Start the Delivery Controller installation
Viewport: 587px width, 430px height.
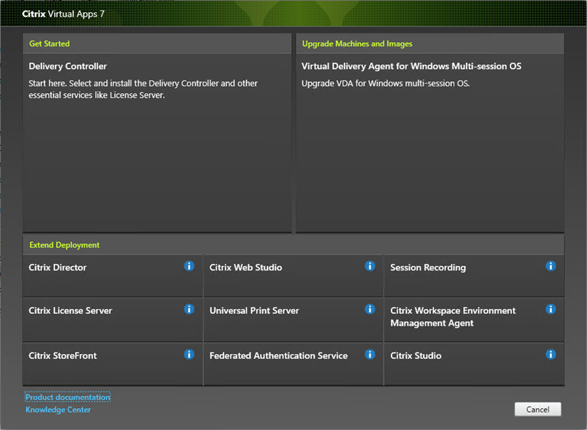point(157,142)
